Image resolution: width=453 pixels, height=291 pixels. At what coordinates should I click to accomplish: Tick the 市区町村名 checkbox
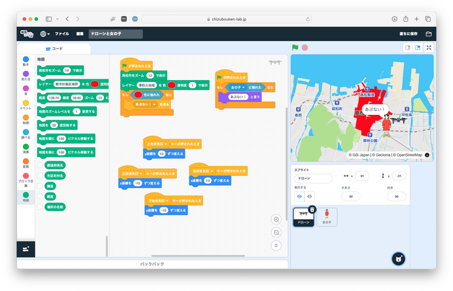pos(40,175)
